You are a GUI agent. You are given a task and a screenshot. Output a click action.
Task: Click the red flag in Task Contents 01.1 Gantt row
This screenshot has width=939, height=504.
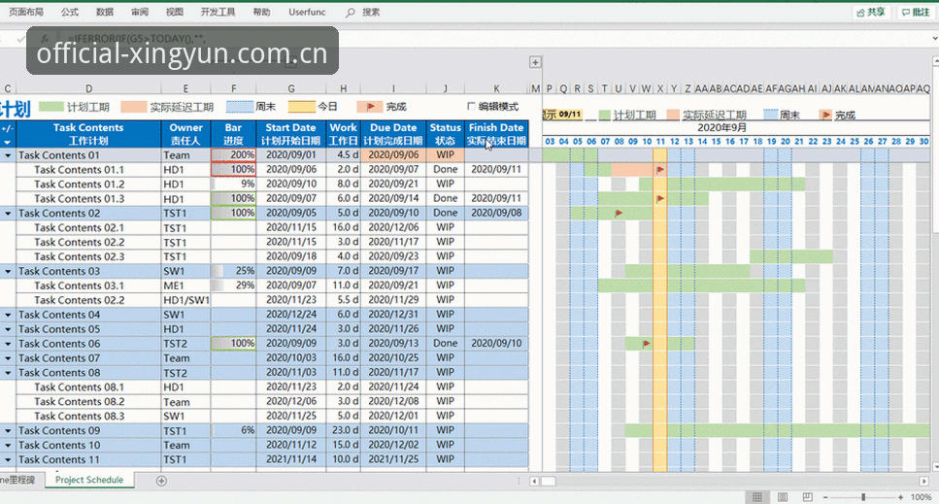coord(660,169)
